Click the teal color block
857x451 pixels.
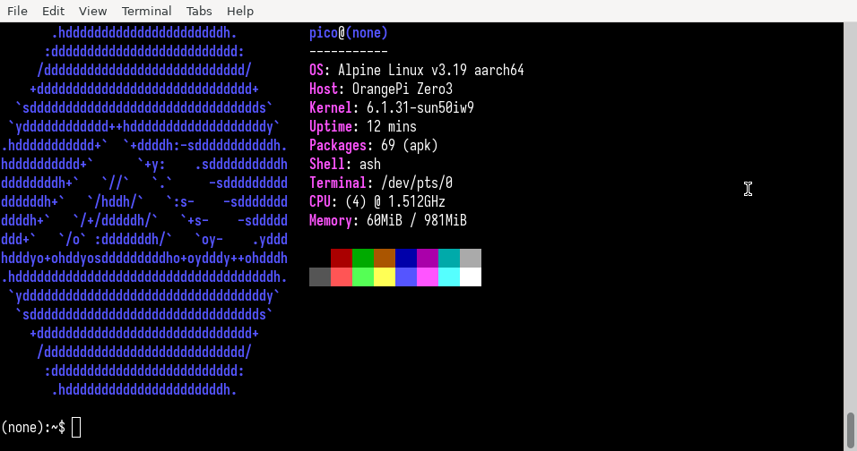tap(449, 258)
